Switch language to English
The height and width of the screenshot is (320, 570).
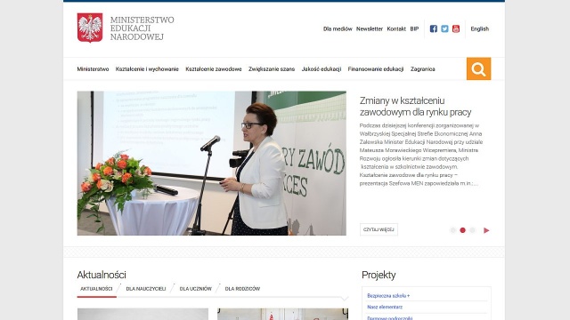point(479,28)
